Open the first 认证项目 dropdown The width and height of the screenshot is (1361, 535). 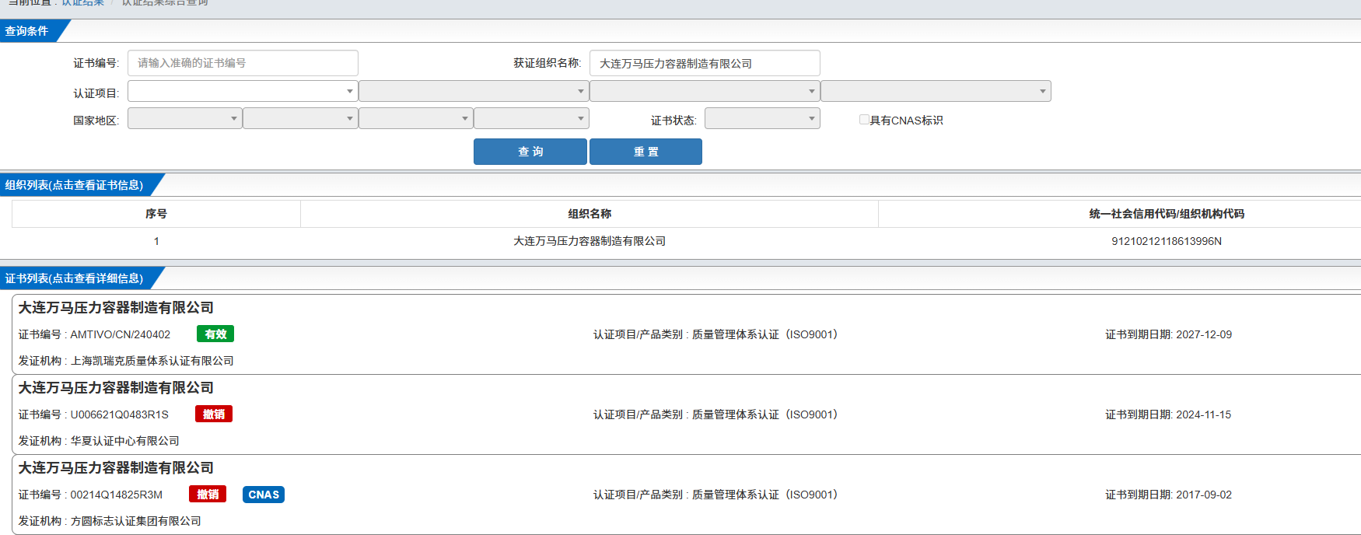(x=243, y=91)
